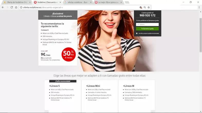Screen dimensions: 202x113
Task: Click the '¡Tarifa recomendada!' label
Action: (63, 81)
